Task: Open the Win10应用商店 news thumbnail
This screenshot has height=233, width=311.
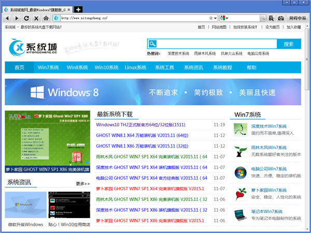Action: pos(69,205)
